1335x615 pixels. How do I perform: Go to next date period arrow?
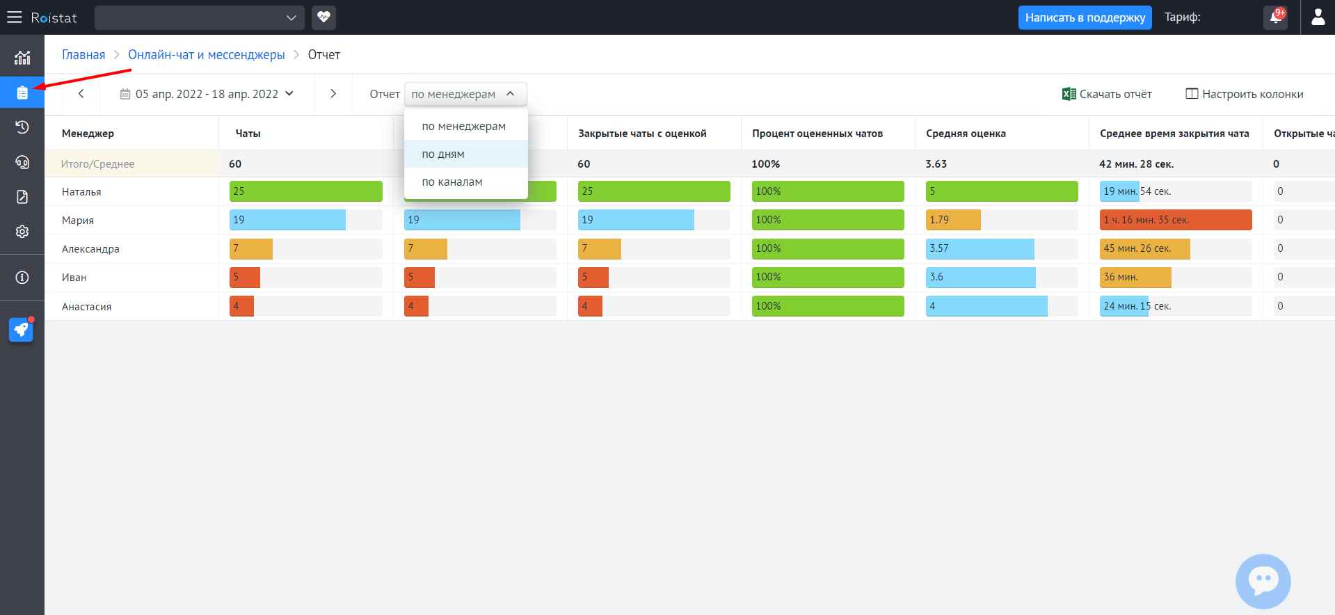[333, 94]
